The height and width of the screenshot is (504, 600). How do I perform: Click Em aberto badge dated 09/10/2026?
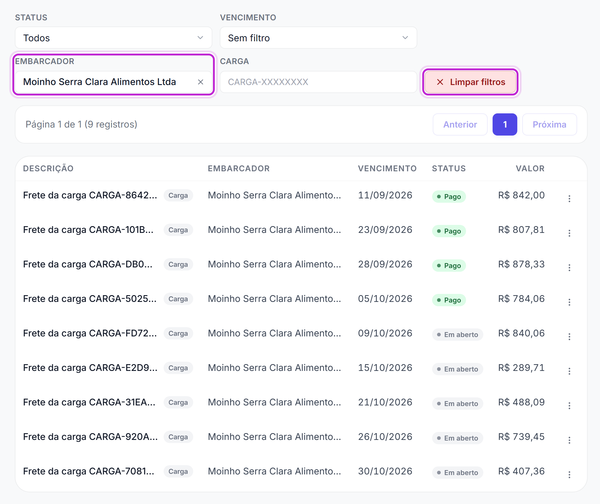click(457, 335)
